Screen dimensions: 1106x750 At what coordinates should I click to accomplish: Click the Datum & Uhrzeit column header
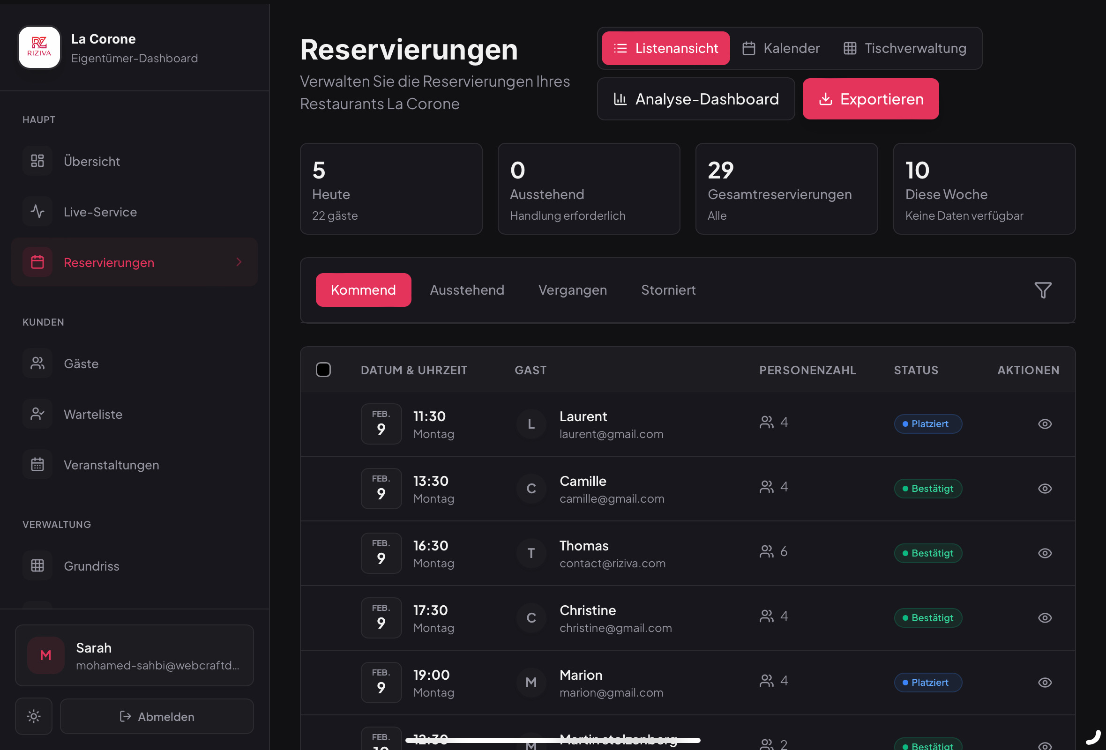coord(414,370)
